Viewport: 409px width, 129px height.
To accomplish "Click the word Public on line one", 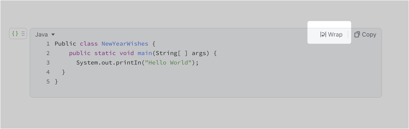I will point(66,44).
